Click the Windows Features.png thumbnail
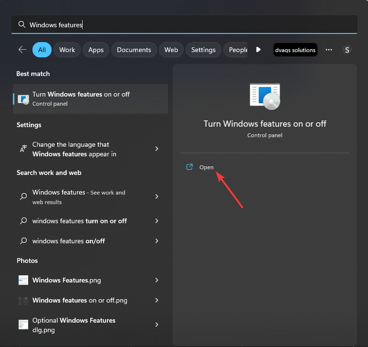Image resolution: width=368 pixels, height=347 pixels. coord(23,280)
